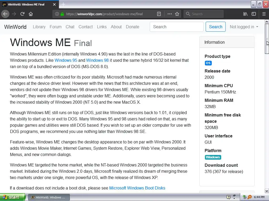Go back with the browser back arrow
Image resolution: width=269 pixels, height=201 pixels.
[x=5, y=14]
